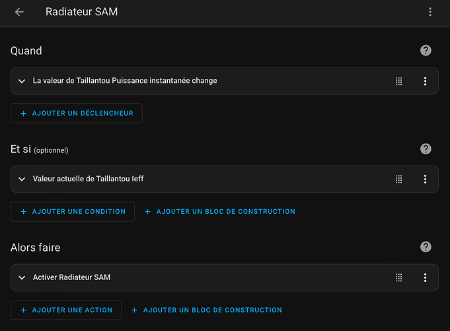Grab the drag handle of Activer Radiateur SAM action
Image resolution: width=450 pixels, height=331 pixels.
[x=399, y=277]
